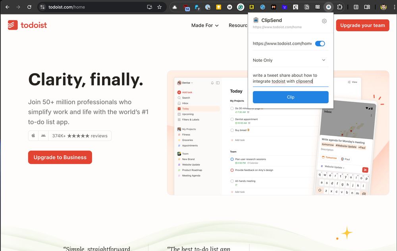Open the Extensions puzzle menu
This screenshot has width=397, height=251.
click(339, 7)
